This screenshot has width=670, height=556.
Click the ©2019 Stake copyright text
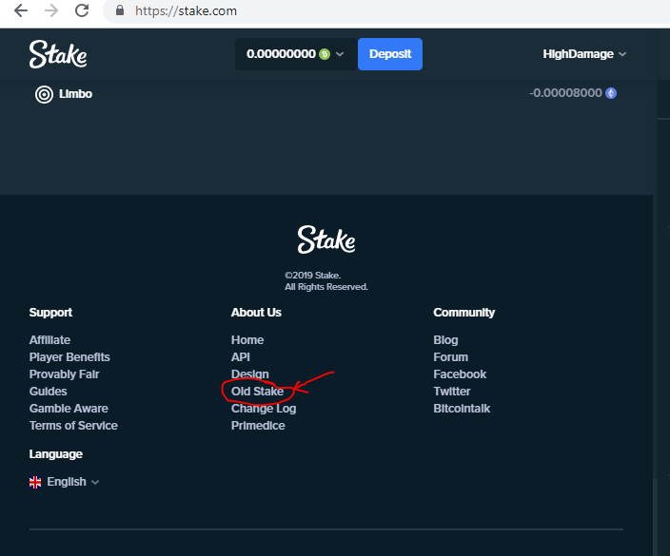pos(313,276)
